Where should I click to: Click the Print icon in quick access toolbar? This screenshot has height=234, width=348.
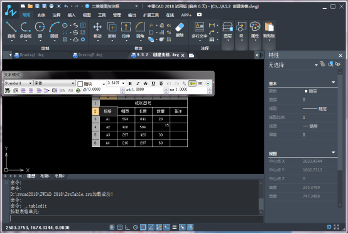pyautogui.click(x=52, y=6)
